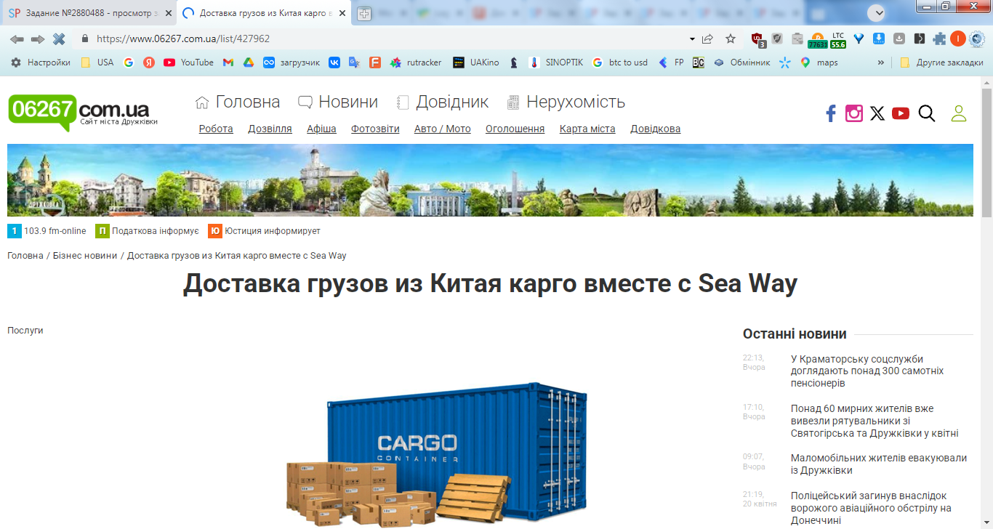Viewport: 993px width, 529px height.
Task: Open the Карта міста link
Action: coord(587,129)
